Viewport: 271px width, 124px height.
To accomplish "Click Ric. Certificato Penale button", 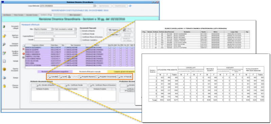I will pos(74,85).
